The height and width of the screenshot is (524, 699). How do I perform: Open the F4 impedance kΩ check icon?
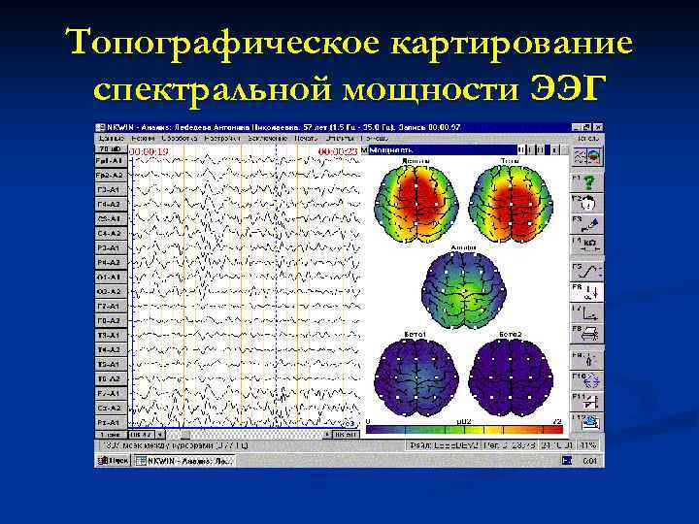587,245
